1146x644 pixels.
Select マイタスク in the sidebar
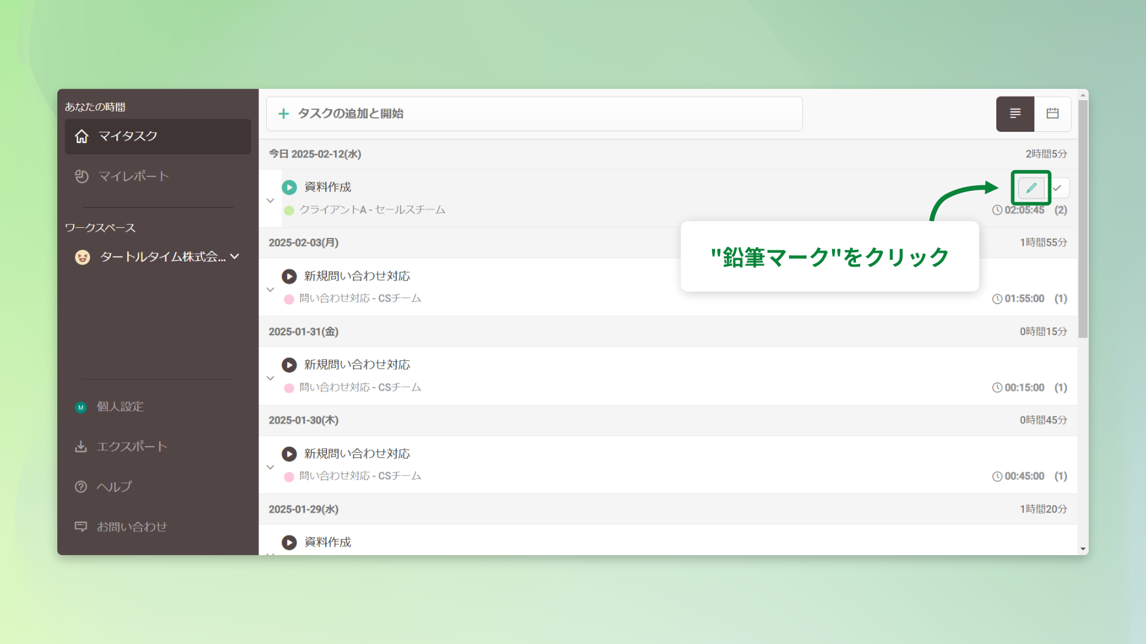point(128,136)
